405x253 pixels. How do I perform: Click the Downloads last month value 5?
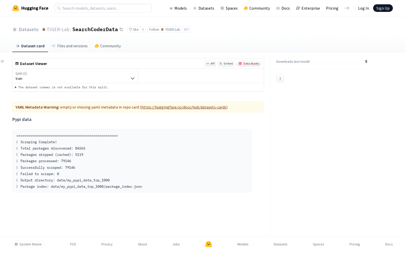366,61
